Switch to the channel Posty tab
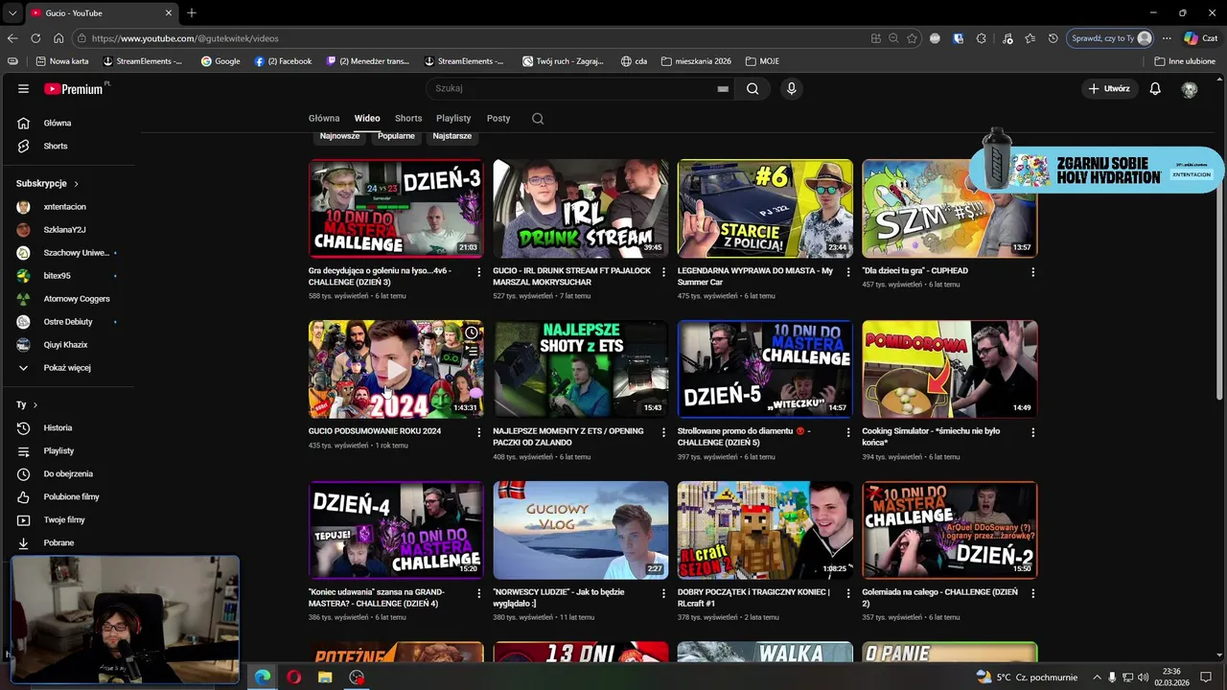This screenshot has width=1227, height=690. coord(498,118)
